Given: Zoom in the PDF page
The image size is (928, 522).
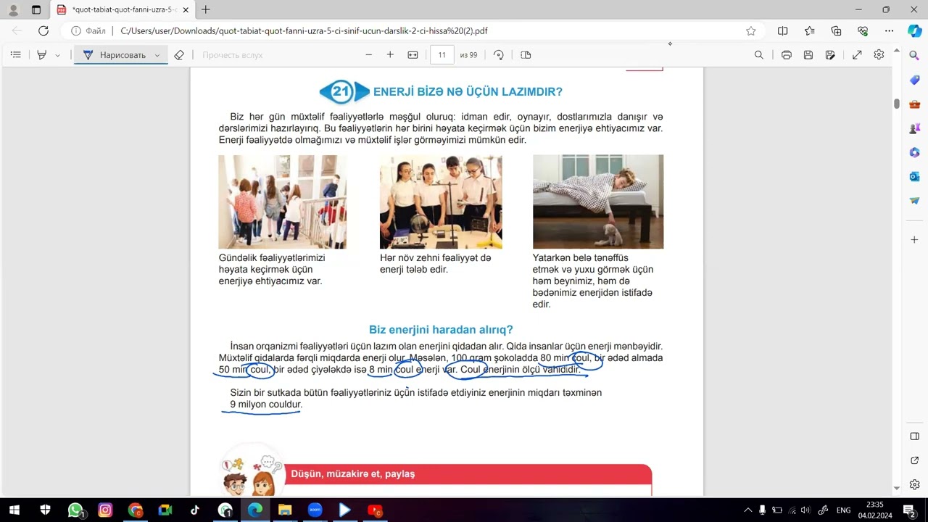Looking at the screenshot, I should [390, 55].
